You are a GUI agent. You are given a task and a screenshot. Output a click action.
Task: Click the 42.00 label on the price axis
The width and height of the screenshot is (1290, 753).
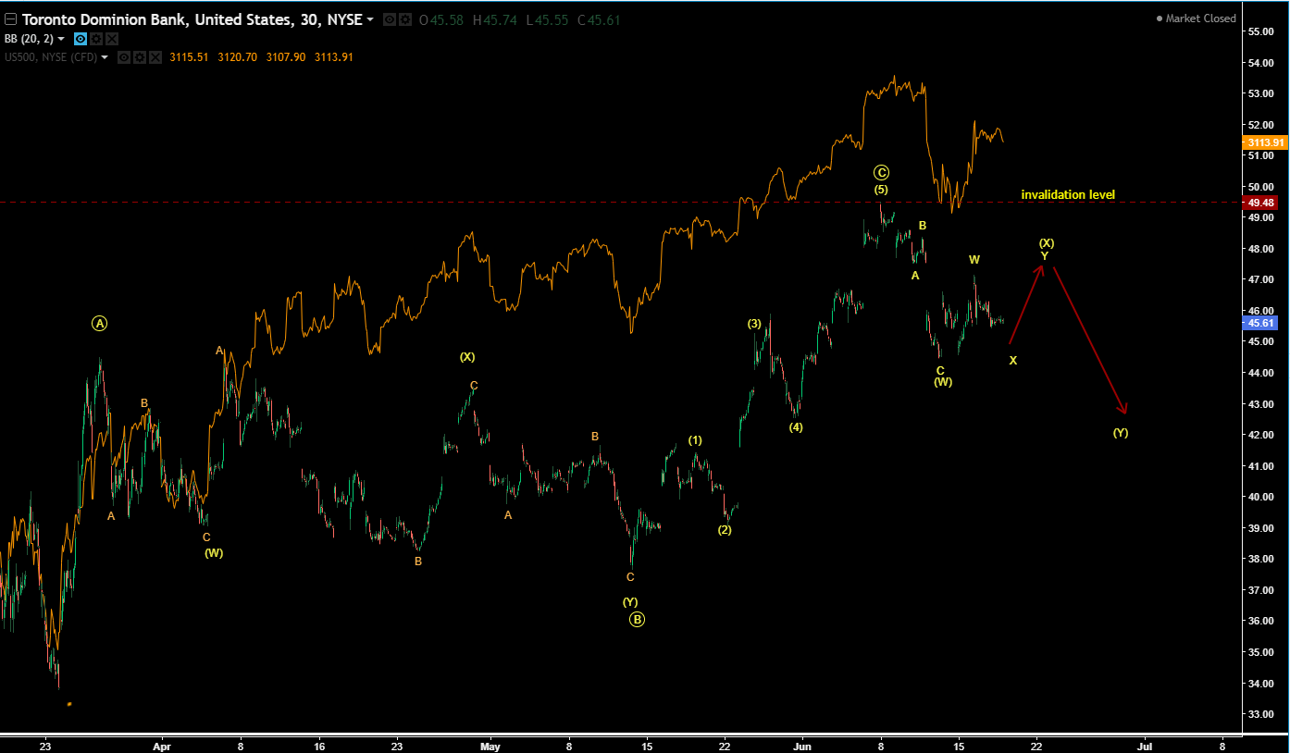(1261, 435)
